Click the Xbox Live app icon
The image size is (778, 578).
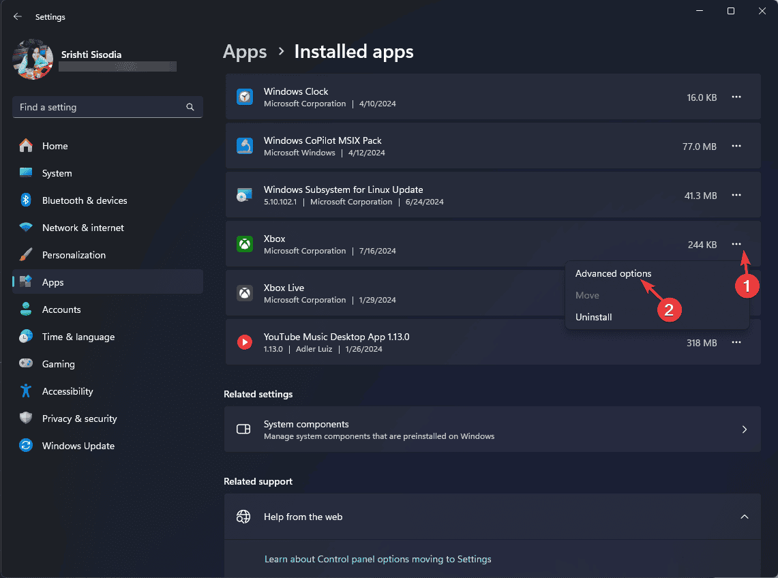click(x=245, y=292)
